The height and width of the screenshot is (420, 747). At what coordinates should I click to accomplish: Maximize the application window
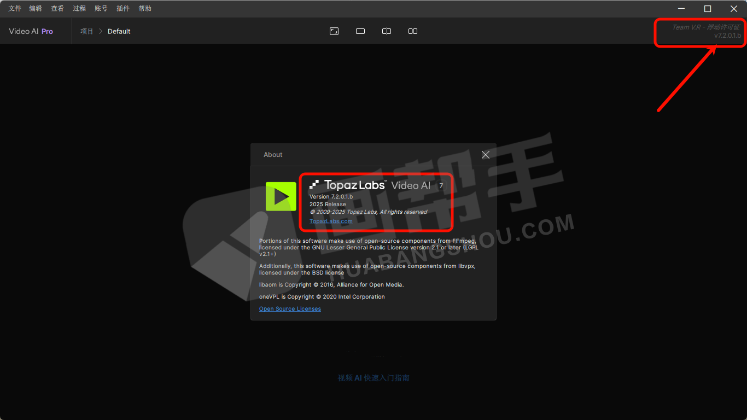click(708, 9)
